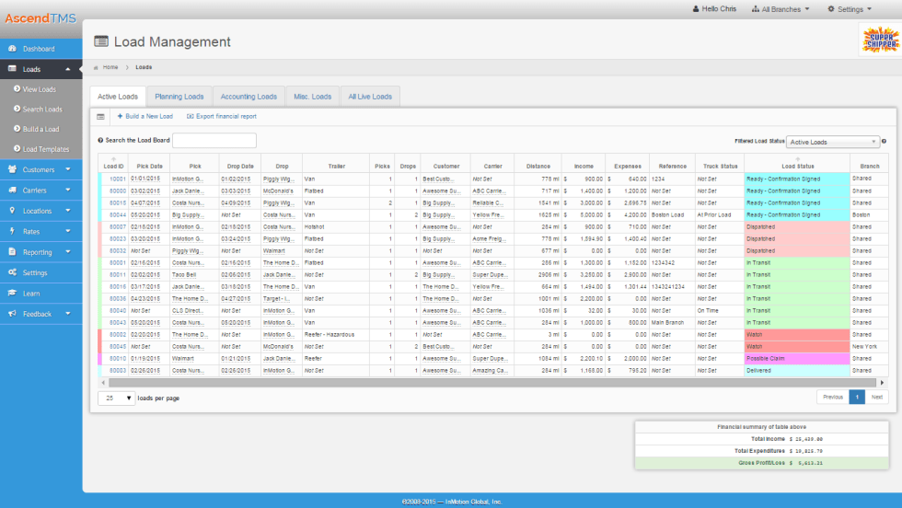Expand the Carriers sidebar menu
The height and width of the screenshot is (508, 902).
[68, 190]
